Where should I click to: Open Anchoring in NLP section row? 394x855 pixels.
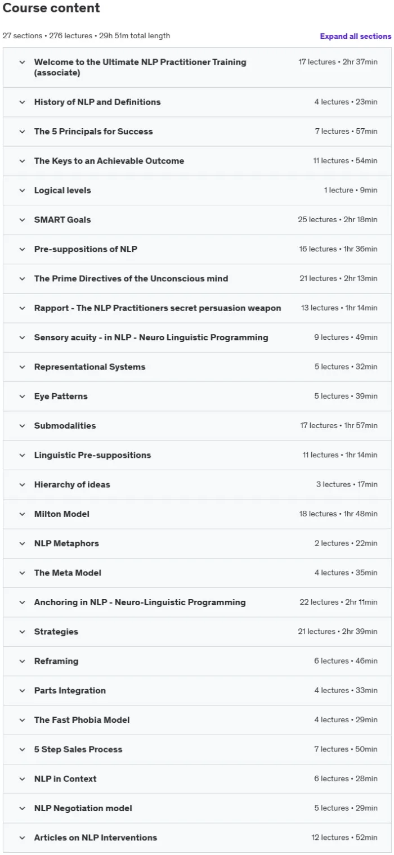197,602
